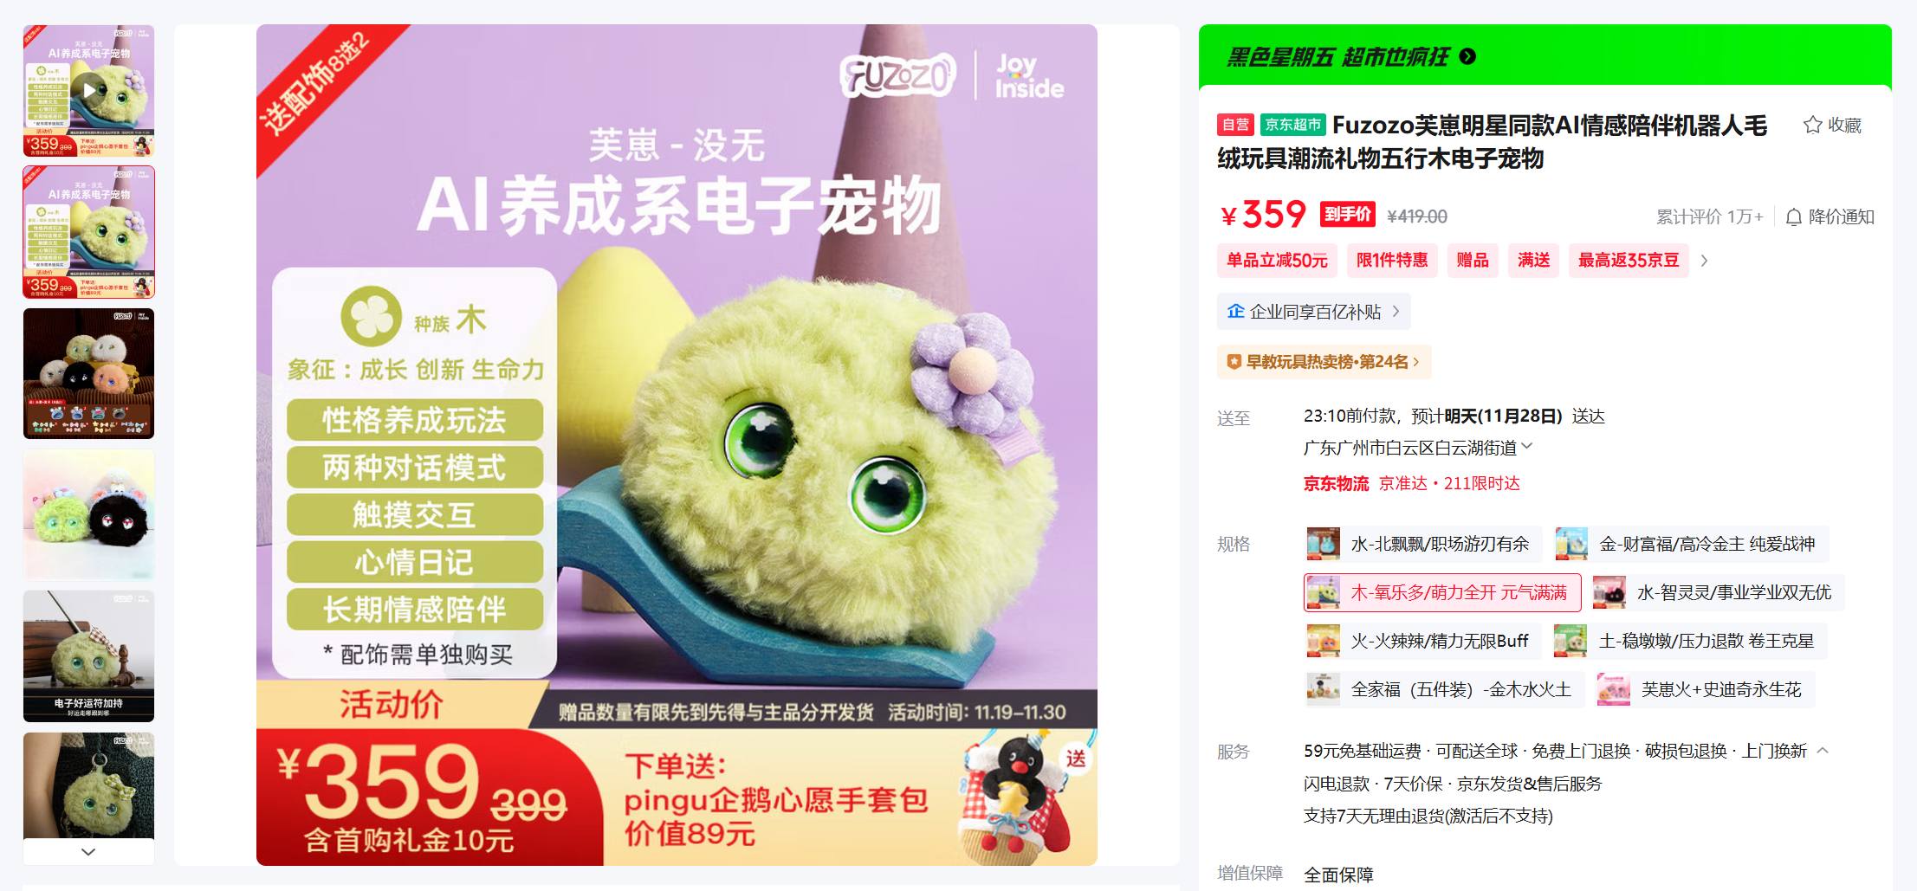Screen dimensions: 1917x891
Task: Expand delivery address dropdown
Action: [1527, 447]
